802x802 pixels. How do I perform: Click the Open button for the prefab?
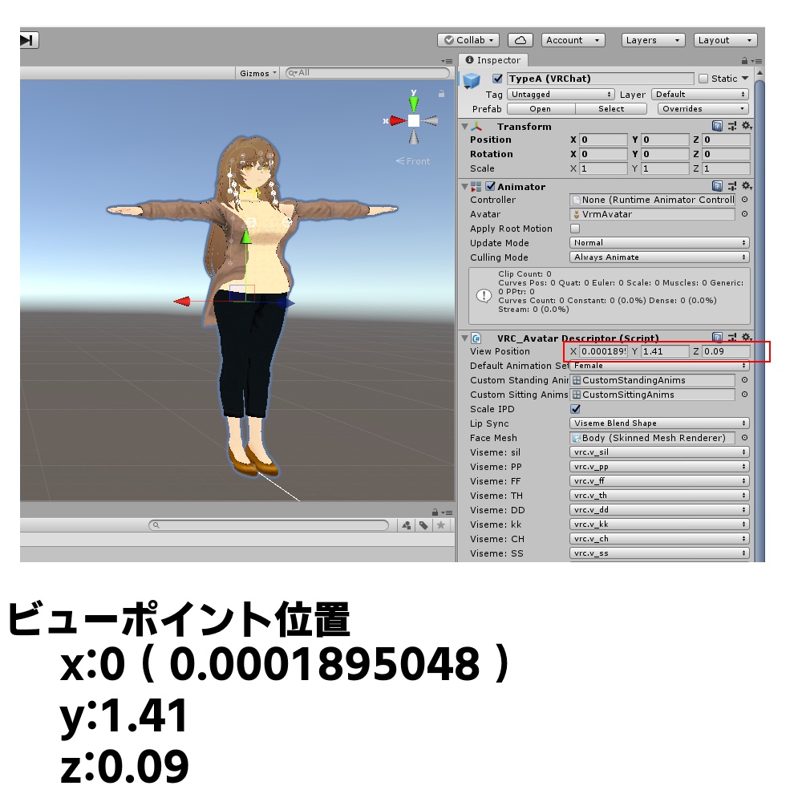(540, 109)
